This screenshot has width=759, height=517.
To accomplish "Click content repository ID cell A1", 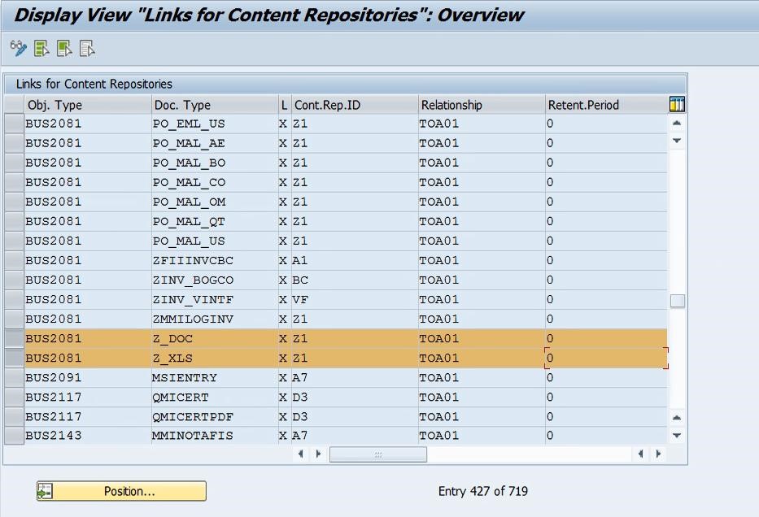I will [x=355, y=261].
